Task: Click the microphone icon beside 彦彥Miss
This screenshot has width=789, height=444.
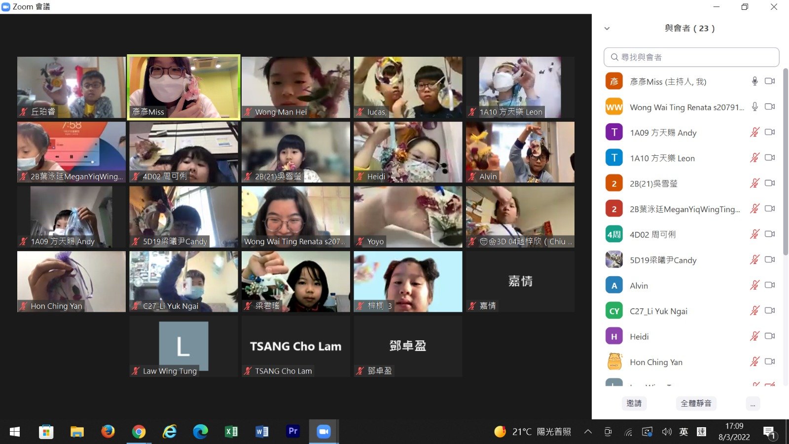Action: tap(754, 81)
